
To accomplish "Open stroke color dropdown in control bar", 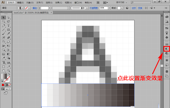I will click(29, 8).
